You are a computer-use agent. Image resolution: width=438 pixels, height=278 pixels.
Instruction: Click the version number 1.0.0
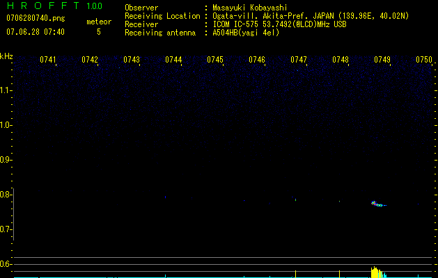point(94,6)
